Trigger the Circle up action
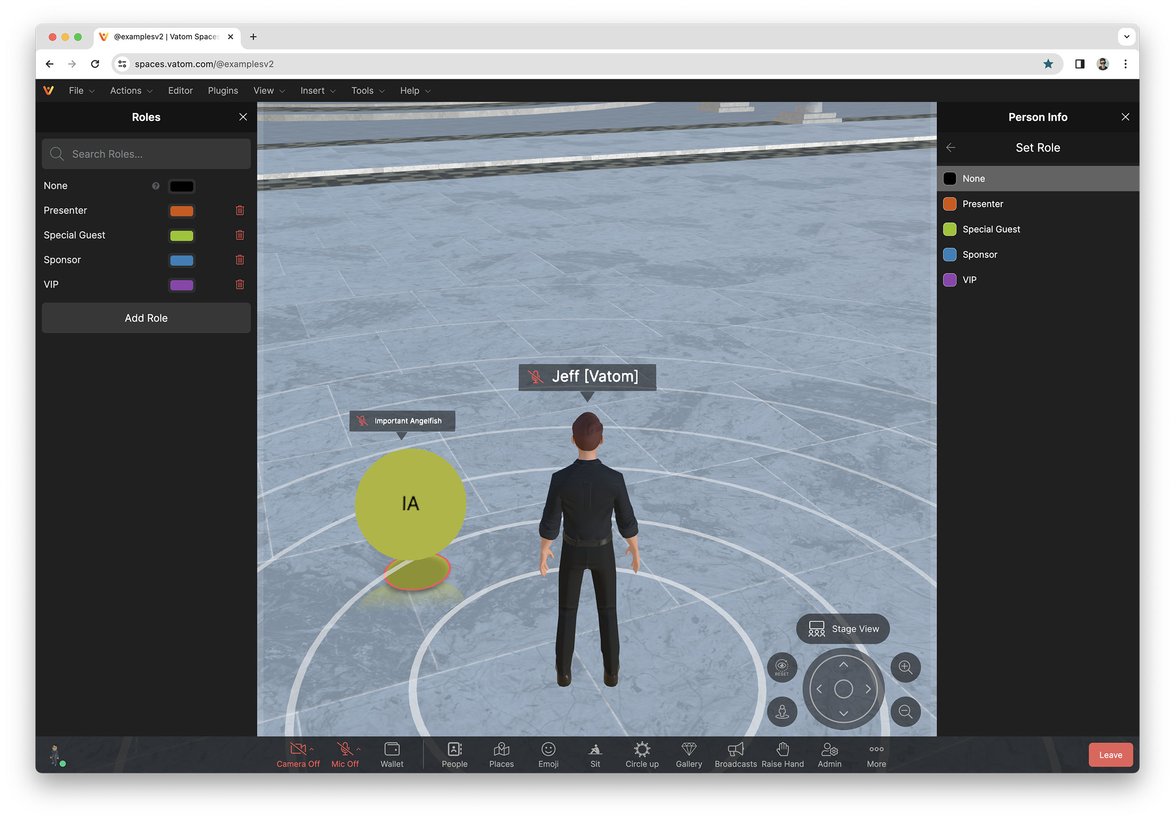1175x820 pixels. 642,755
